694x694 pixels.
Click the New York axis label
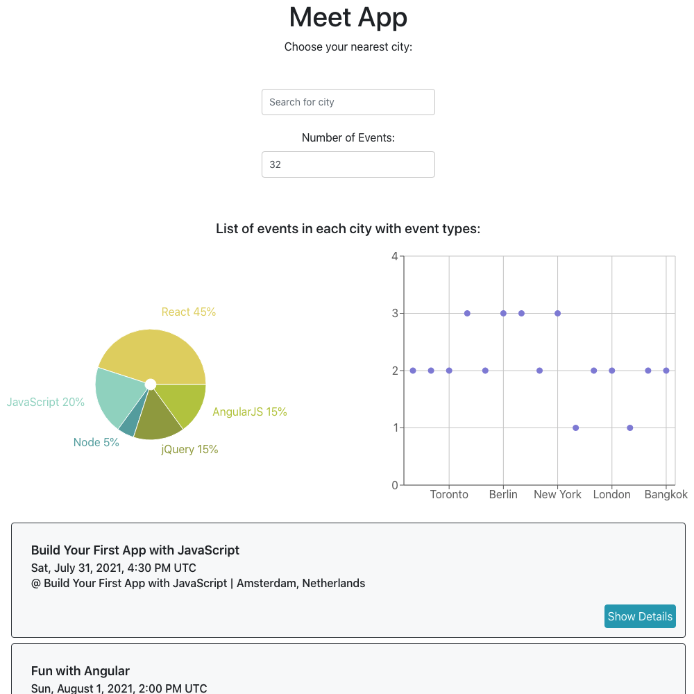click(x=557, y=494)
